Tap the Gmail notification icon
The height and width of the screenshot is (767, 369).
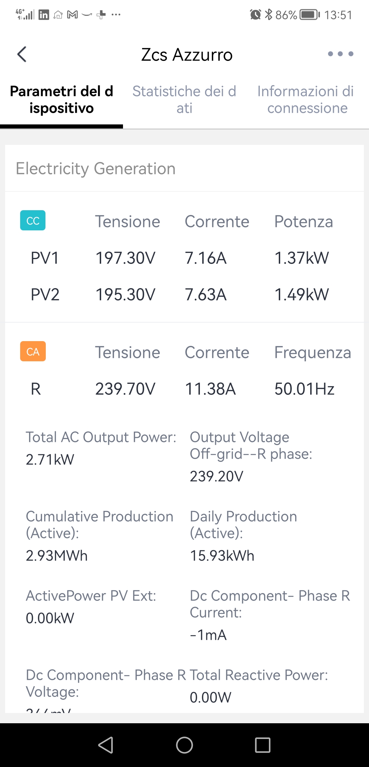coord(72,15)
